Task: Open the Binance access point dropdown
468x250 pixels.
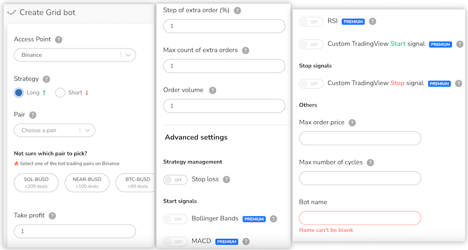Action: [75, 55]
